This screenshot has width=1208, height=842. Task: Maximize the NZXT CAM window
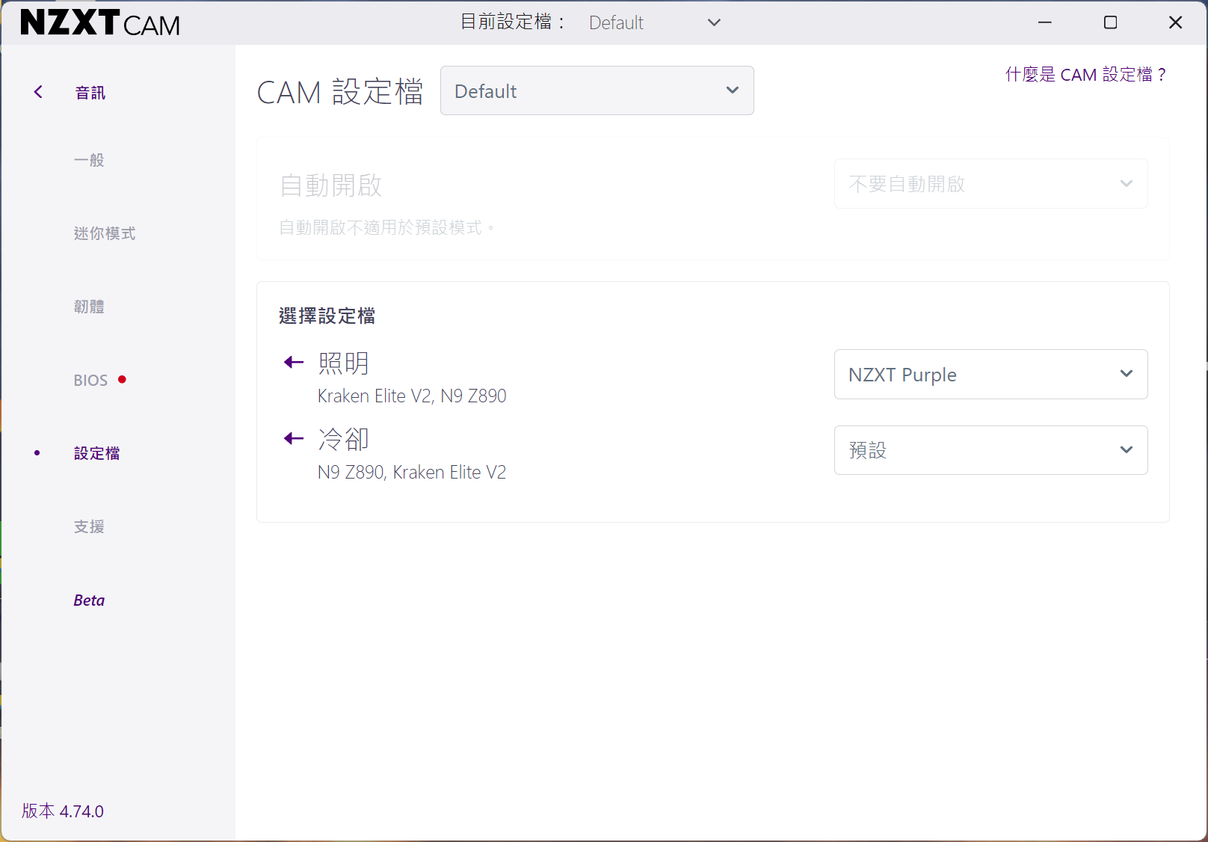[x=1111, y=22]
